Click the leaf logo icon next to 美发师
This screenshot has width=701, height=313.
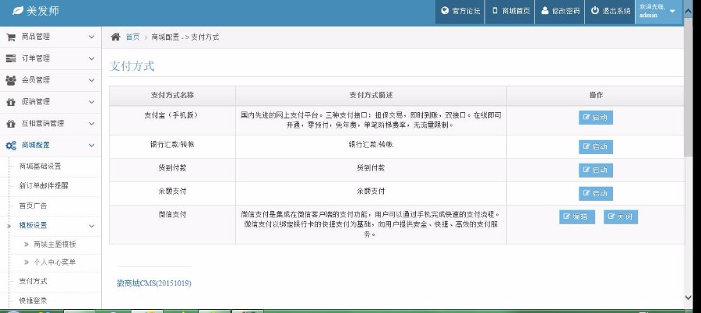17,11
